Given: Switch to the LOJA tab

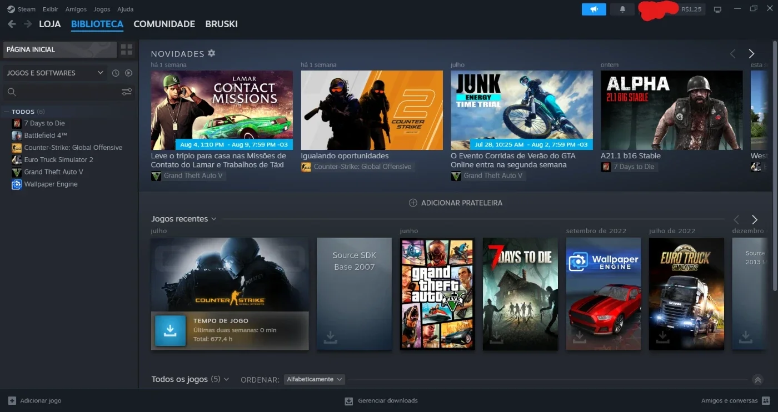Looking at the screenshot, I should (50, 24).
